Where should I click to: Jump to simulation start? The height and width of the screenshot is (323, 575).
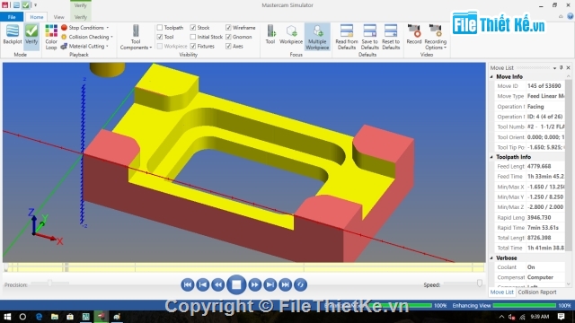coord(188,284)
